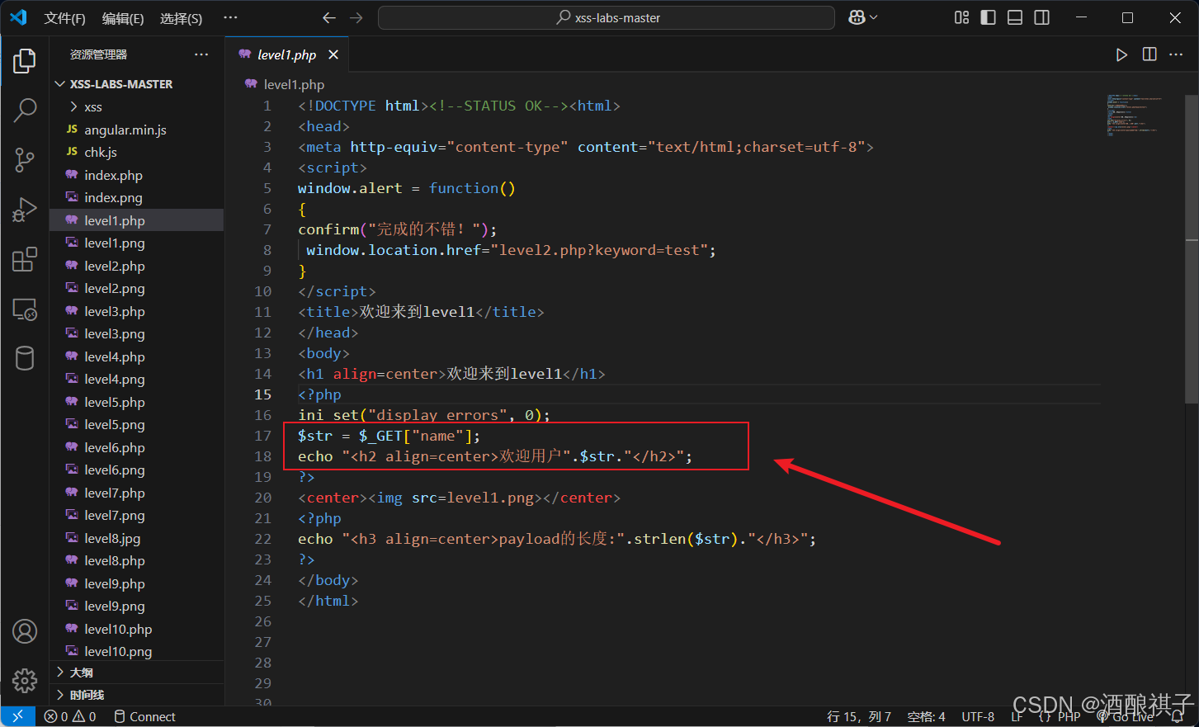Change encoding via UTF-8 in status bar
This screenshot has width=1199, height=727.
pos(978,716)
